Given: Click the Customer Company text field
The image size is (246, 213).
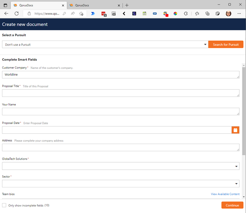Looking at the screenshot, I should [121, 74].
